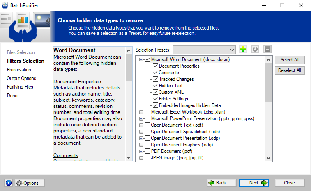
Task: Uncheck Document Properties checkbox
Action: pos(155,66)
